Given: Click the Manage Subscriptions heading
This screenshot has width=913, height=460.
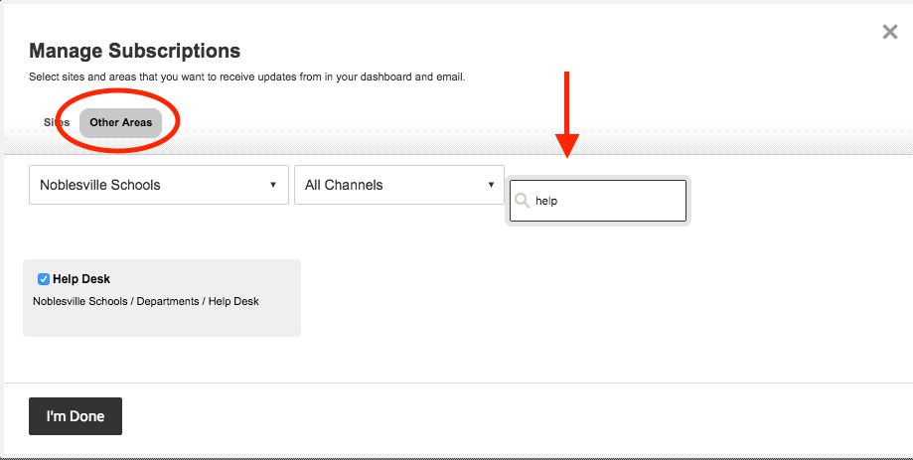Looking at the screenshot, I should [x=135, y=51].
